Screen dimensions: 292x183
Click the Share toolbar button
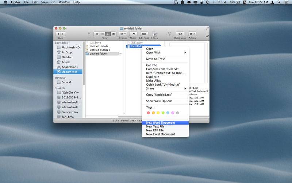coord(133,34)
